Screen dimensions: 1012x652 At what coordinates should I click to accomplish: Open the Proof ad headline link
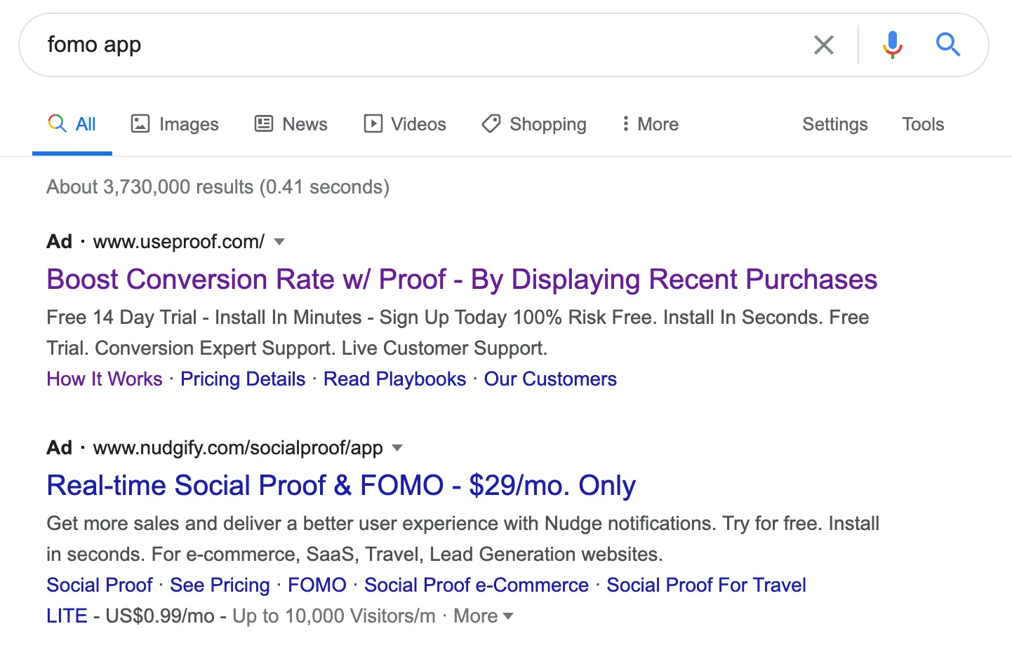pyautogui.click(x=462, y=279)
